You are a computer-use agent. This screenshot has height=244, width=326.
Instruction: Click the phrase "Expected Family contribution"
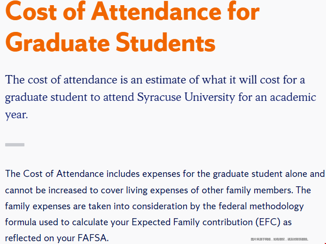pyautogui.click(x=192, y=222)
